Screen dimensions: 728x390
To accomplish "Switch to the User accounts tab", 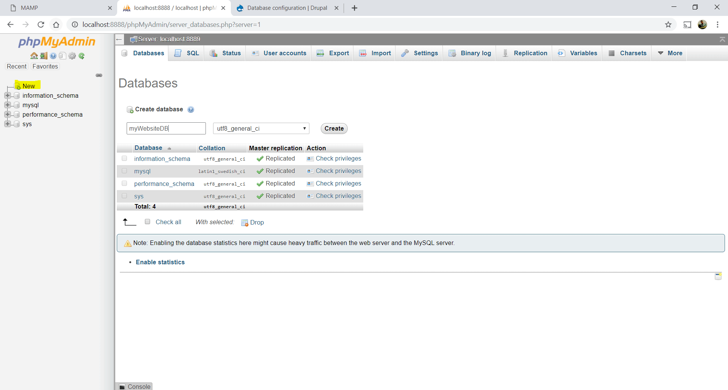I will pos(285,53).
